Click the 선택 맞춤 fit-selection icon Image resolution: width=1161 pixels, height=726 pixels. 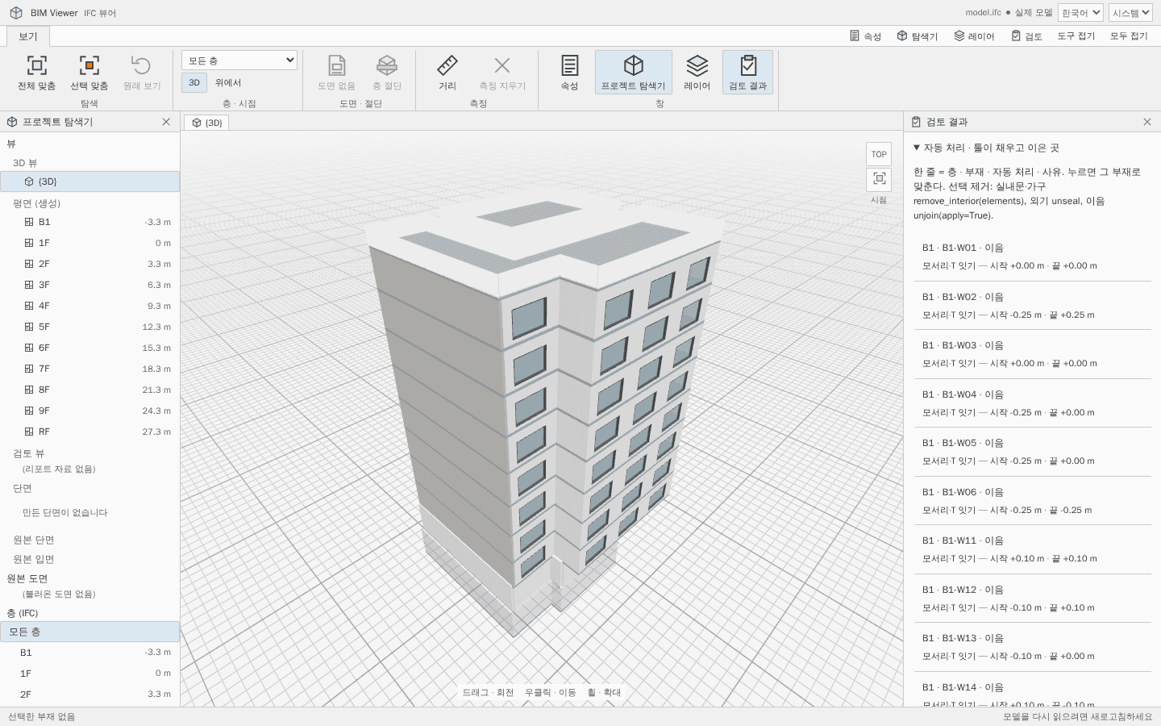(x=89, y=65)
